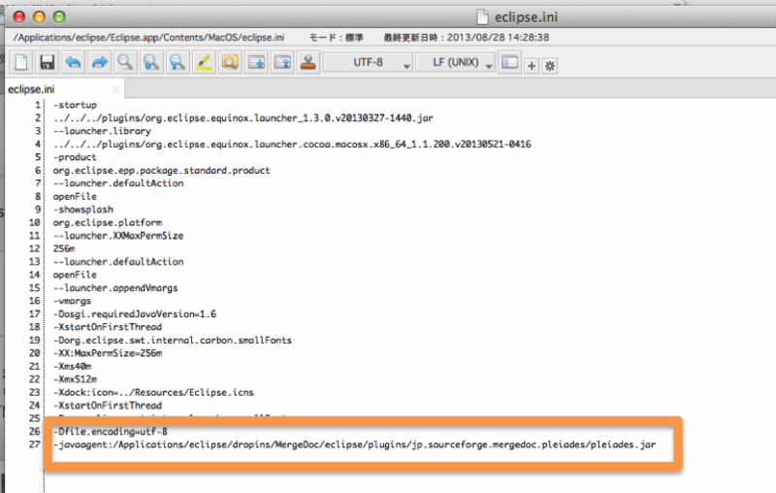Click openFile on line 8

point(75,196)
